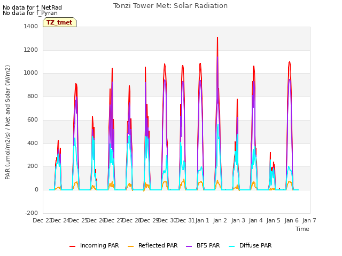Click the 'Time' x-axis title
The height and width of the screenshot is (256, 342).
click(x=302, y=229)
